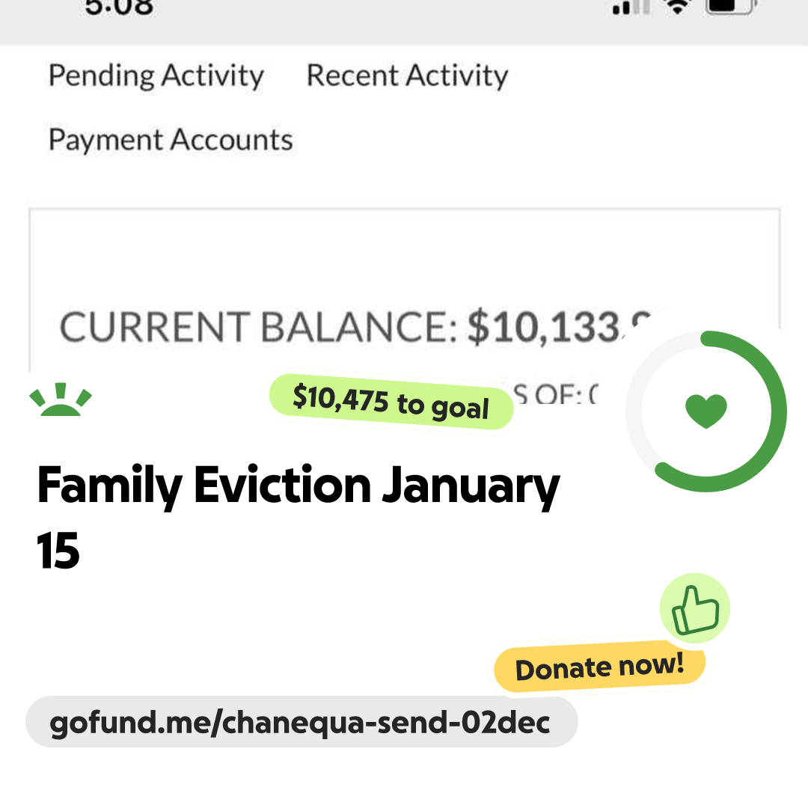Select the Payment Accounts tab
This screenshot has width=808, height=808.
[171, 140]
